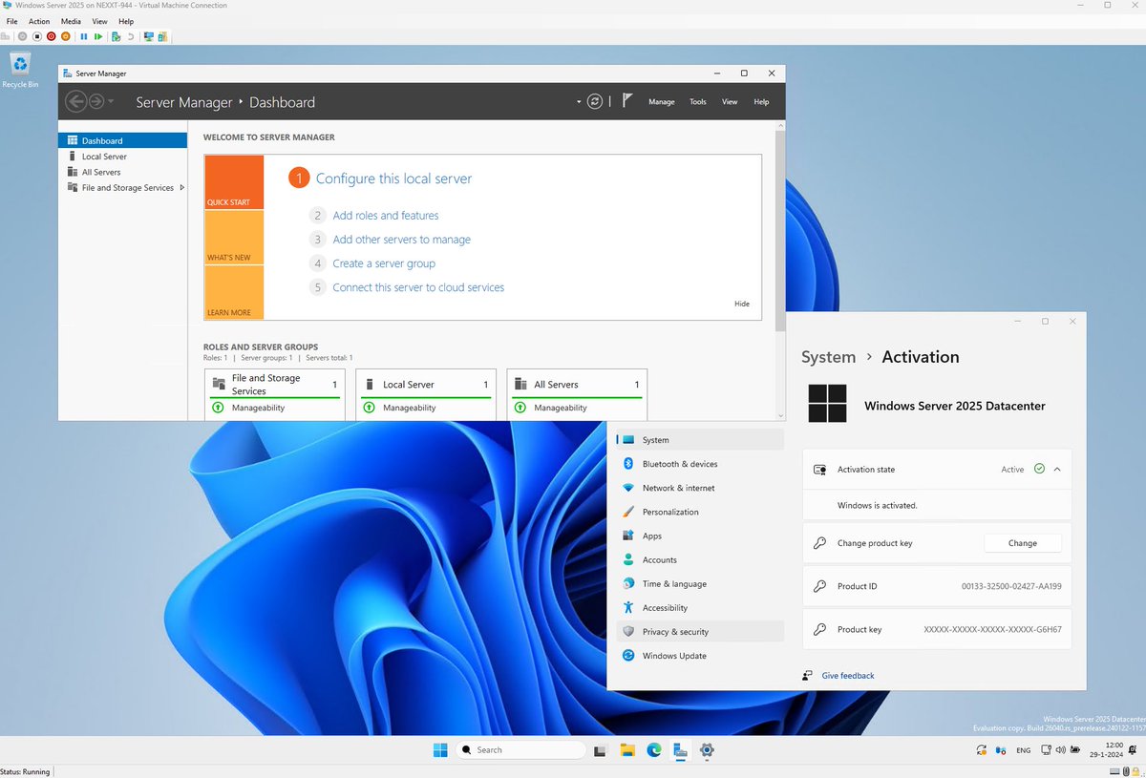Open the Tools menu in Server Manager
Viewport: 1146px width, 778px height.
(x=697, y=101)
